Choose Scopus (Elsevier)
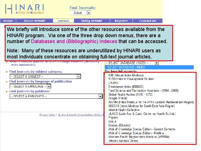The image size is (201, 151). click(x=119, y=125)
